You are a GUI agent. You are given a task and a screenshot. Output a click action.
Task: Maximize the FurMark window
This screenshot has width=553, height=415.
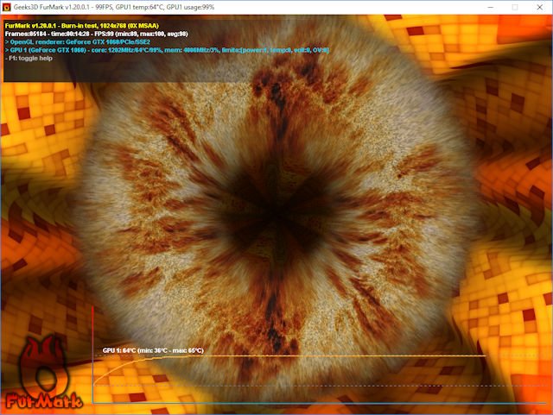point(515,7)
